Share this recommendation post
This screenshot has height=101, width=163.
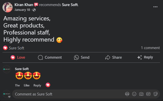point(114,57)
